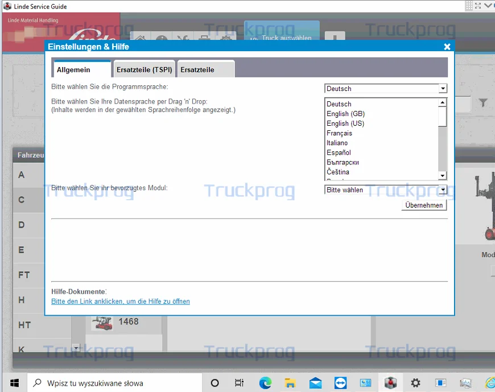
Task: Click the Übernehmen button
Action: tap(424, 205)
